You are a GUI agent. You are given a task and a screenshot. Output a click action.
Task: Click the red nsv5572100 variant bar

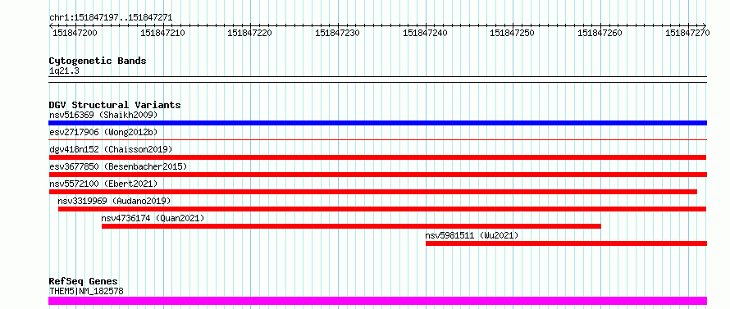point(373,192)
